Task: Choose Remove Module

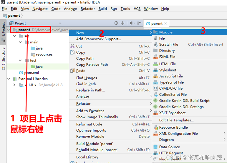Action: pyautogui.click(x=111, y=136)
